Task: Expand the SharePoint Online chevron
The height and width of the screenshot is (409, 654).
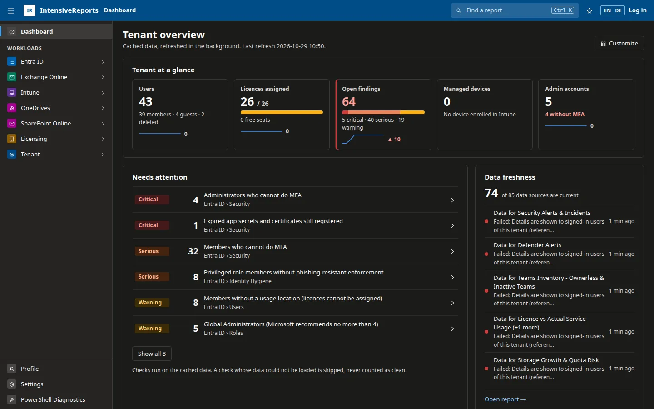Action: (x=103, y=124)
